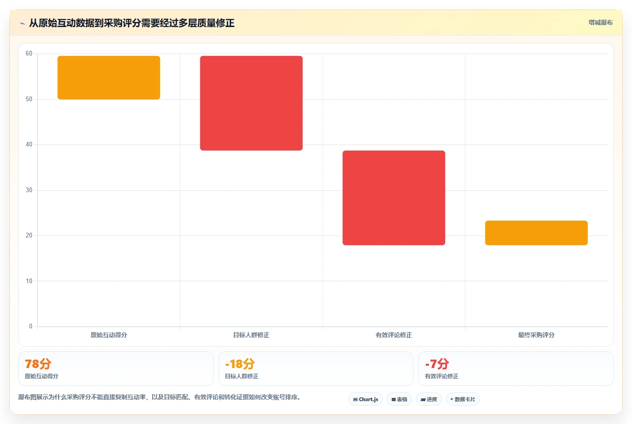The height and width of the screenshot is (424, 632).
Task: Open the -18分 data card
Action: tap(316, 368)
